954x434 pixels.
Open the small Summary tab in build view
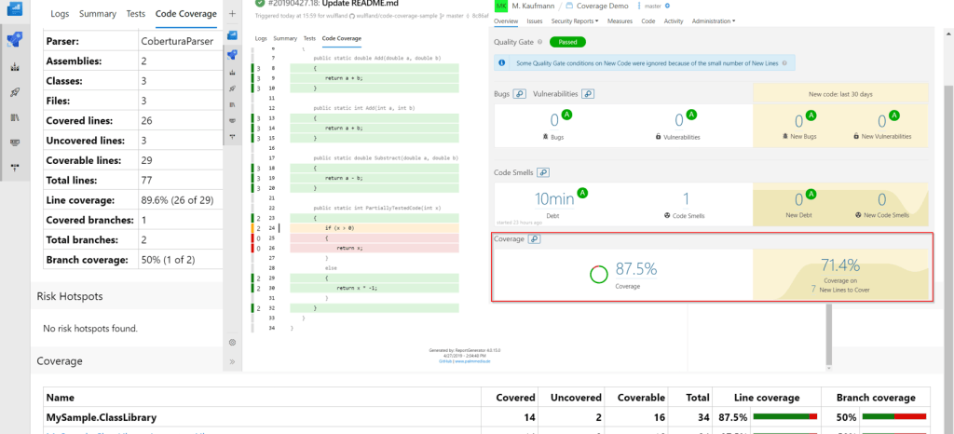click(285, 38)
